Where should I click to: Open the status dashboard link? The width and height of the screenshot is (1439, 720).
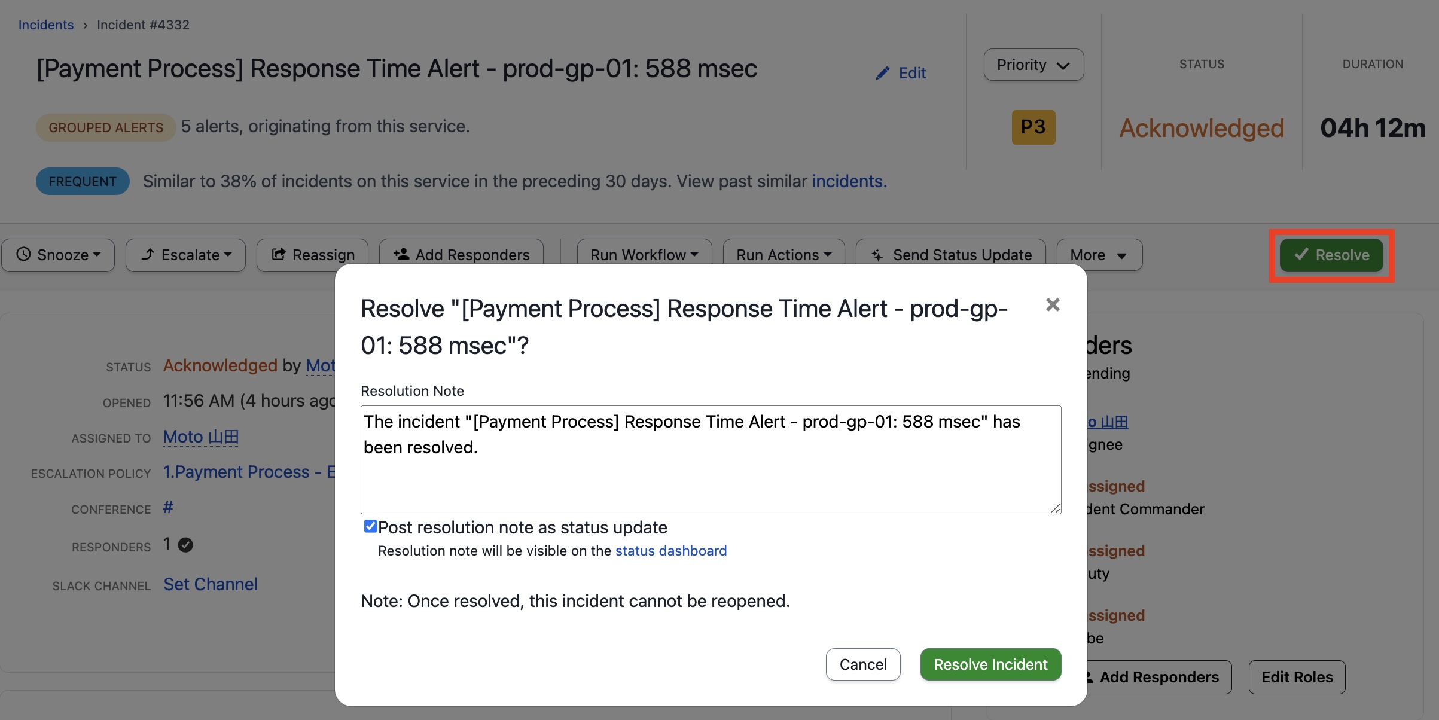(670, 550)
